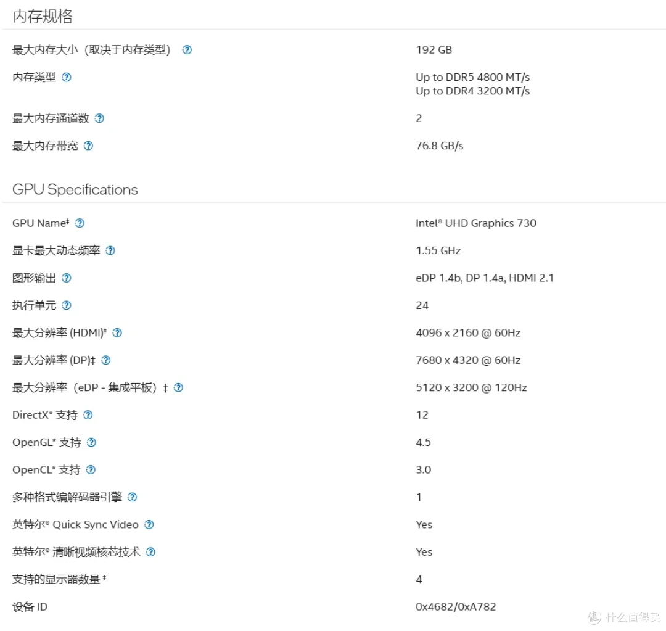Image resolution: width=666 pixels, height=631 pixels.
Task: Click help icon for 最大分辨率 (DP)
Action: tap(106, 360)
